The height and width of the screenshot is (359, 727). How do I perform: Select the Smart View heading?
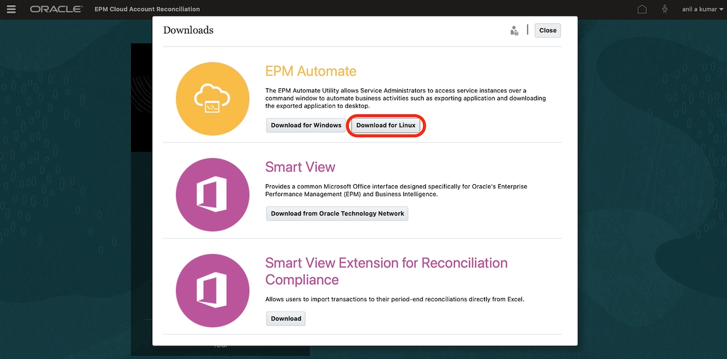[300, 167]
